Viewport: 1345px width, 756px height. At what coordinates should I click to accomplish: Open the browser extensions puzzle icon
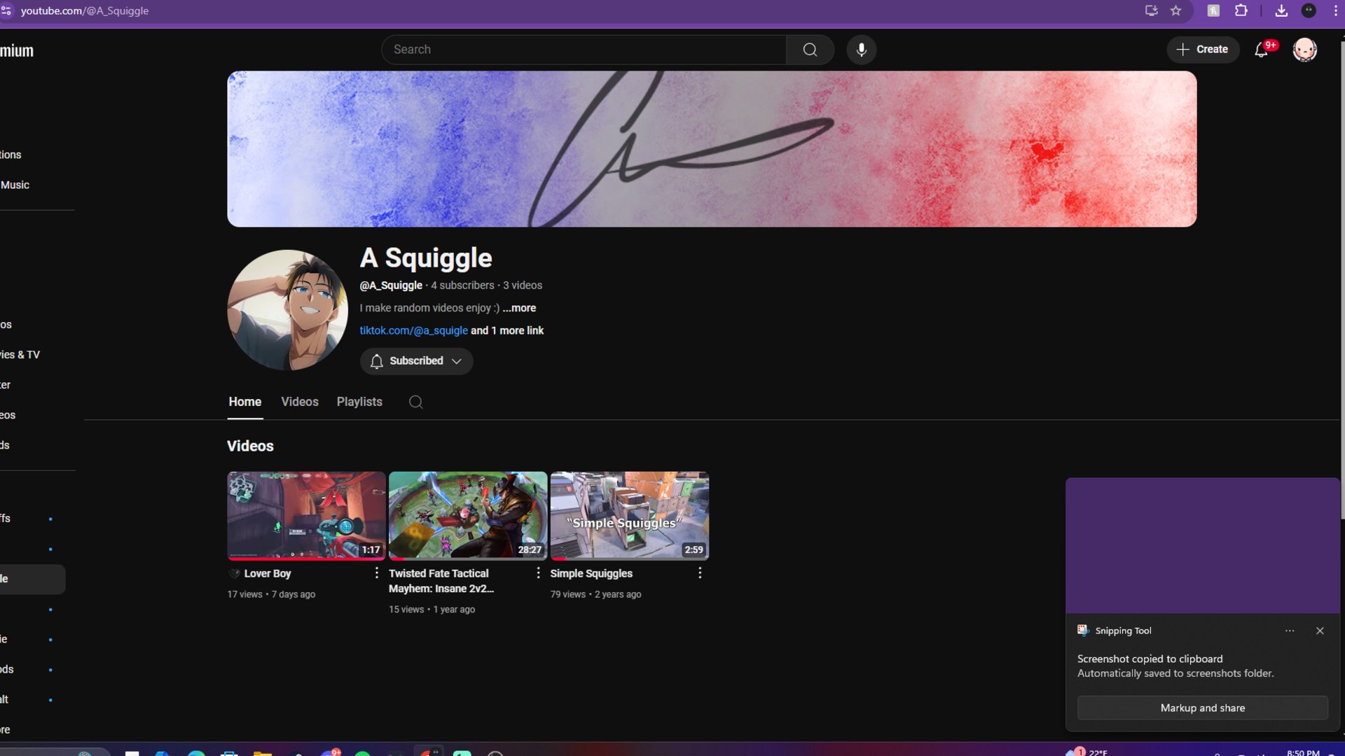tap(1241, 10)
